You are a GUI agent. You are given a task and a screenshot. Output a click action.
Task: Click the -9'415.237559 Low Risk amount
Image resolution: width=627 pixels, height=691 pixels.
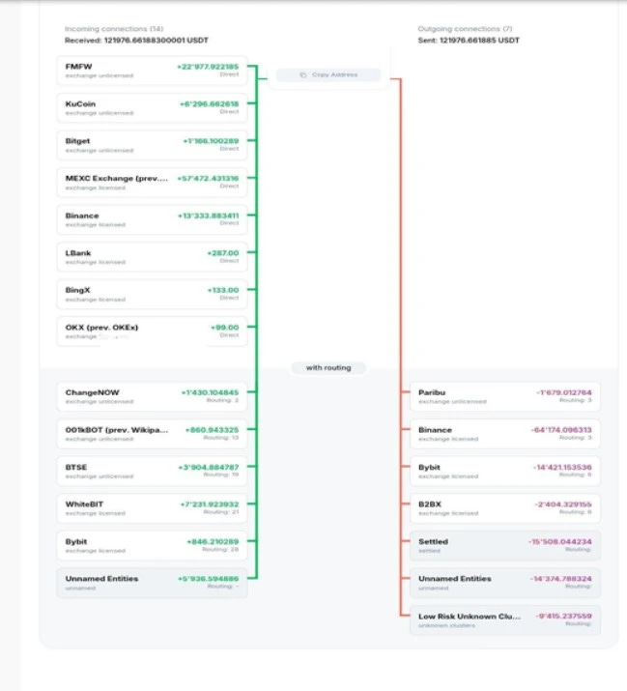coord(563,616)
